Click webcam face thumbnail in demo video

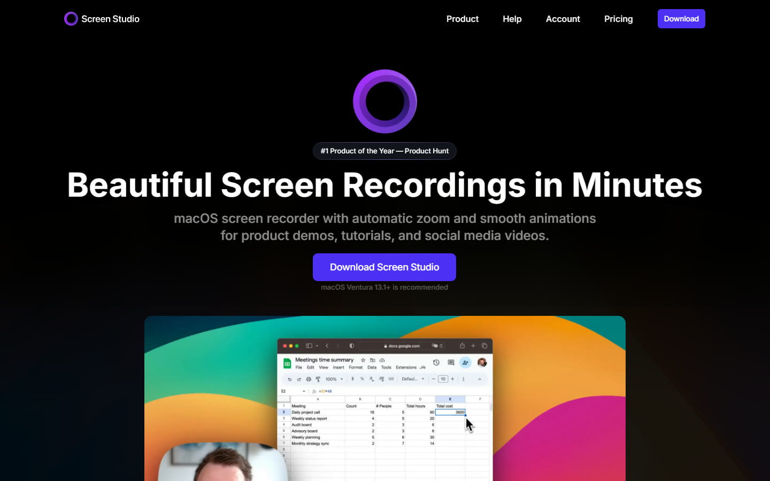[x=222, y=462]
